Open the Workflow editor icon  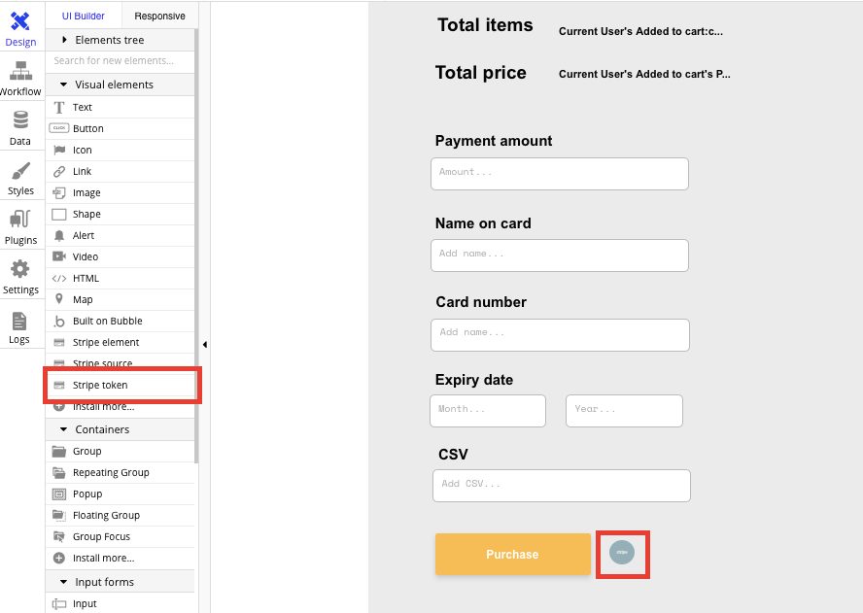coord(20,76)
